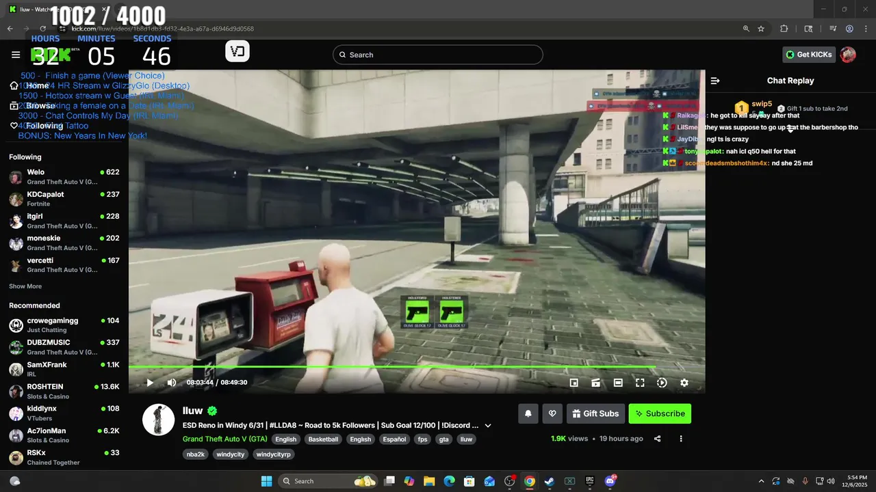Screen dimensions: 876x492
Task: Open File Explorer on taskbar
Action: (x=429, y=481)
